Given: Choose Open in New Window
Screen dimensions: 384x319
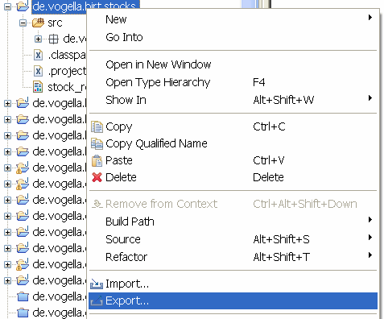Looking at the screenshot, I should coord(233,64).
